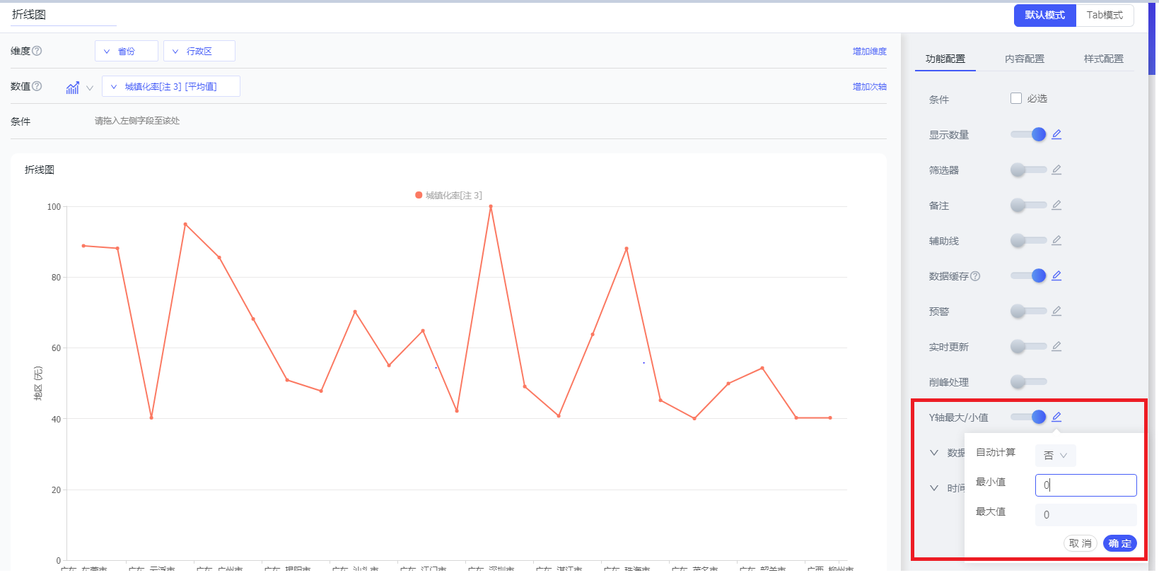The height and width of the screenshot is (575, 1159).
Task: Turn on the 削峰处理 toggle
Action: coord(1028,381)
